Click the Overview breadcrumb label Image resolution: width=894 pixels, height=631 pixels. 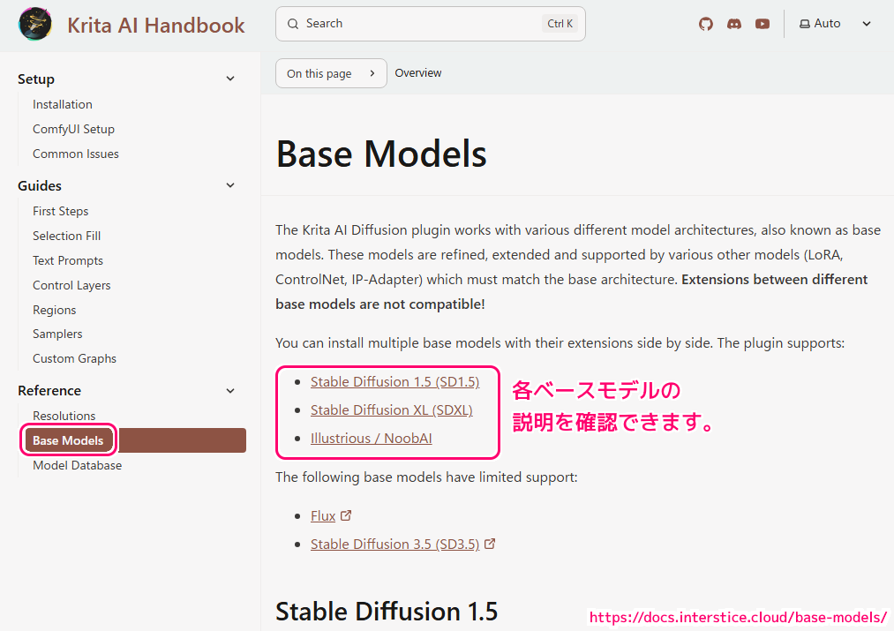click(418, 73)
